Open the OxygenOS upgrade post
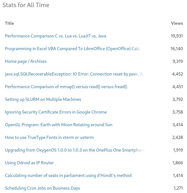This screenshot has width=187, height=193. [x=74, y=150]
